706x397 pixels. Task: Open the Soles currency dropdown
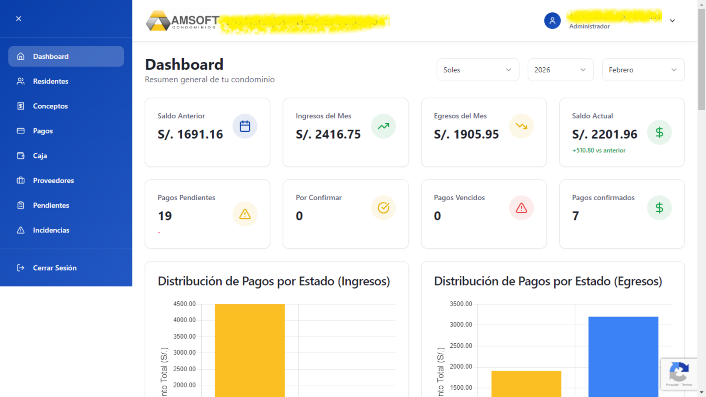tap(478, 70)
